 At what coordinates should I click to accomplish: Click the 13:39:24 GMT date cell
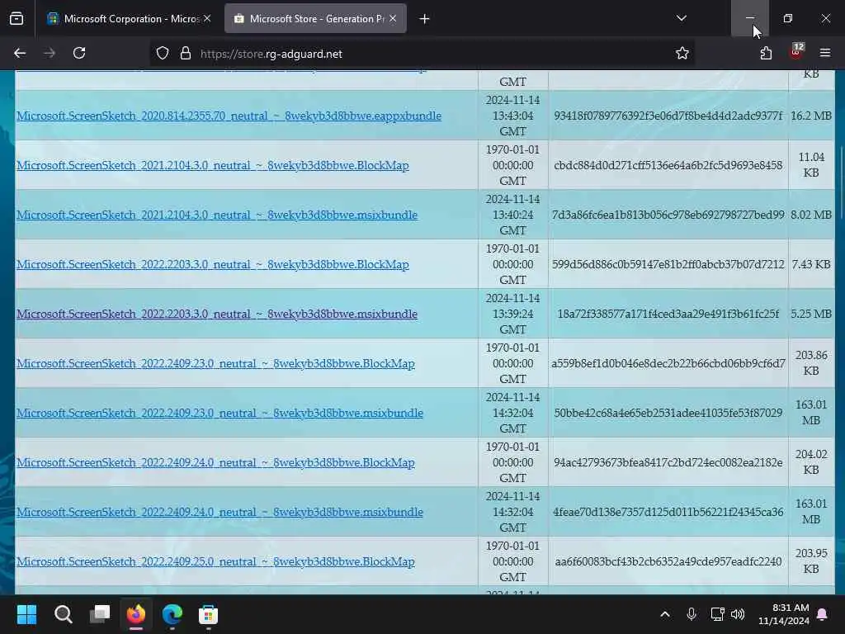(x=512, y=314)
